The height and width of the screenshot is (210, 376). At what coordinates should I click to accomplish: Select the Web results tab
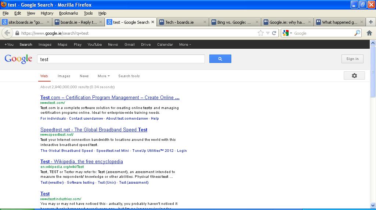[x=44, y=76]
